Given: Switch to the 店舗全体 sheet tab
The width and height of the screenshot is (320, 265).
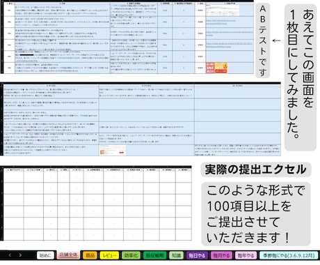Looking at the screenshot, I should click(68, 255).
